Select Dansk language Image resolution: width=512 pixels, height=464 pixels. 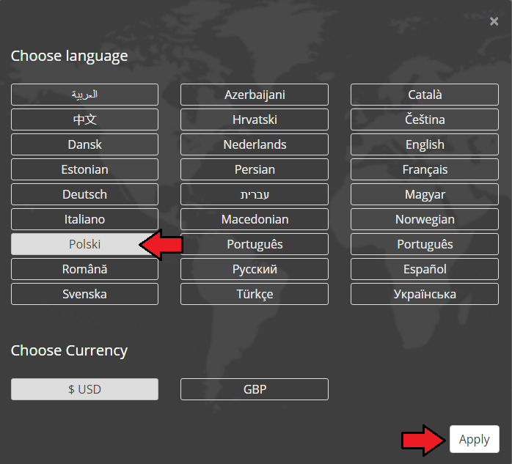coord(84,144)
